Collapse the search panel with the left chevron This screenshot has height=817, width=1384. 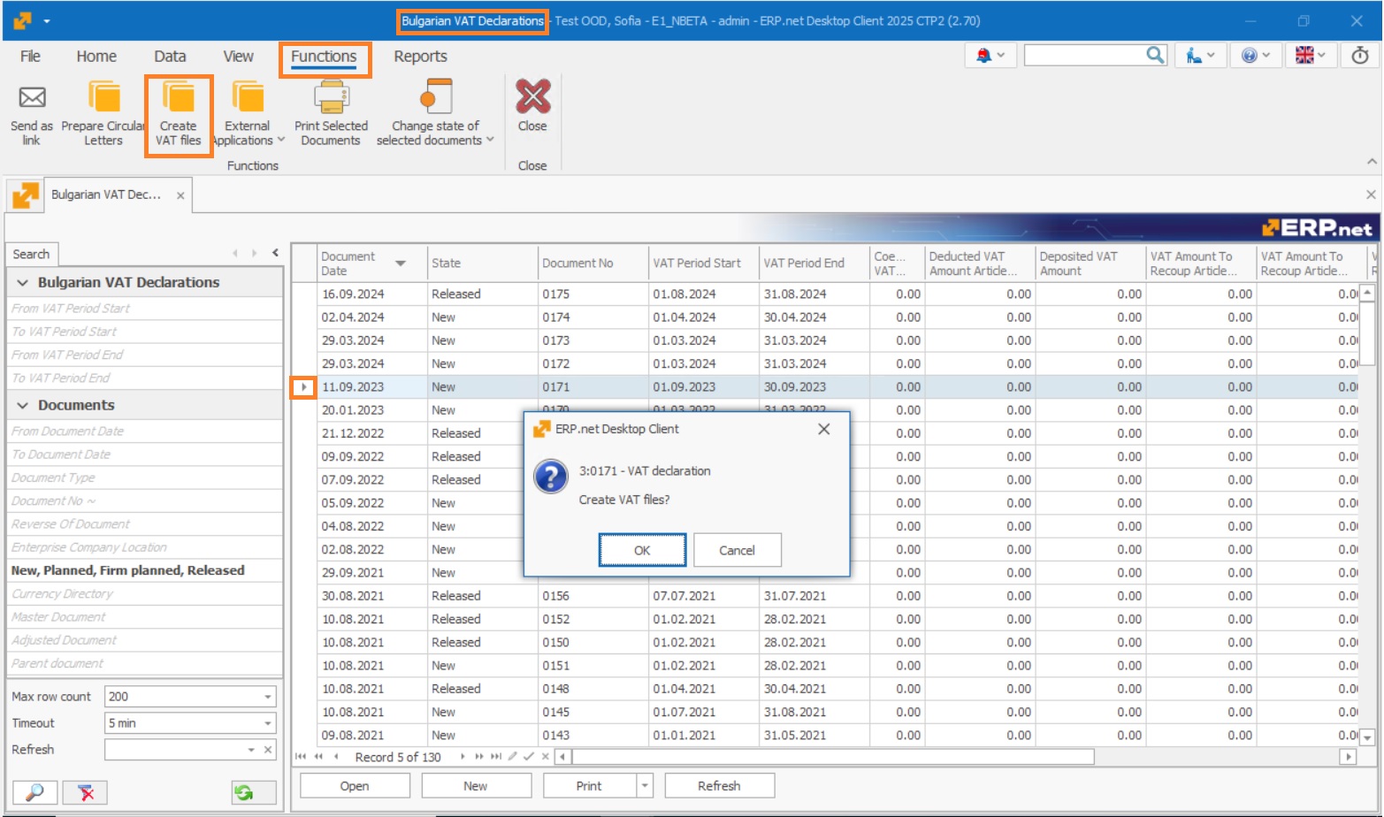[x=275, y=253]
